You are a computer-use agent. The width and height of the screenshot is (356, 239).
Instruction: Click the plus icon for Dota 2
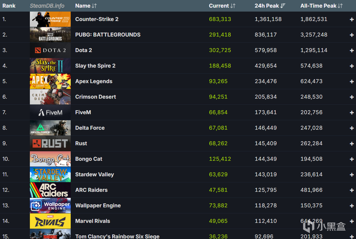coord(352,51)
